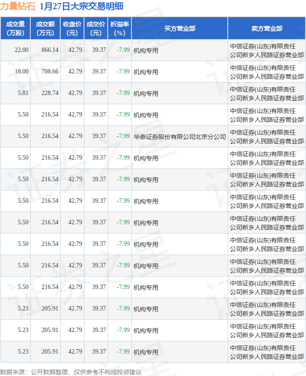The height and width of the screenshot is (376, 306).
Task: Select the 成交量(万股) column header
Action: 15,28
